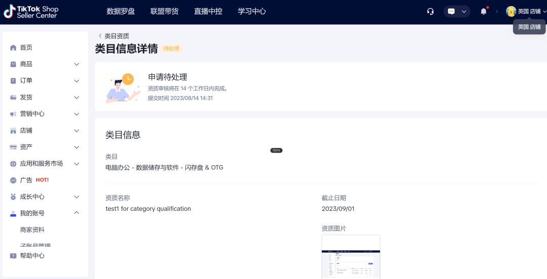Click the 商品 bag icon
The width and height of the screenshot is (547, 279).
[x=13, y=64]
